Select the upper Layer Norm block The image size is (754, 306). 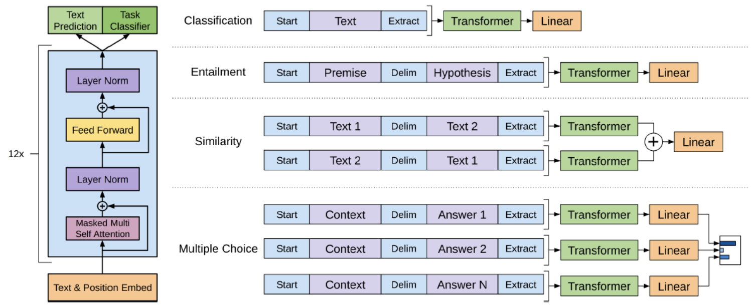[x=102, y=81]
